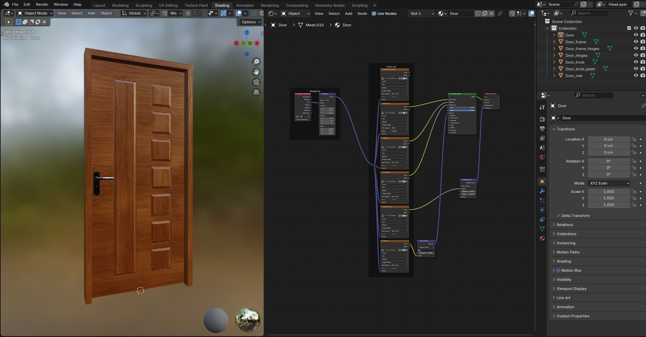Viewport: 646px width, 337px height.
Task: Open the Object Constraints properties tab
Action: pos(542,219)
